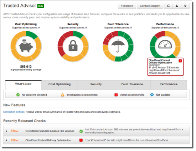Click blue bubble icon for Not available
196x151 pixels.
coord(152,95)
